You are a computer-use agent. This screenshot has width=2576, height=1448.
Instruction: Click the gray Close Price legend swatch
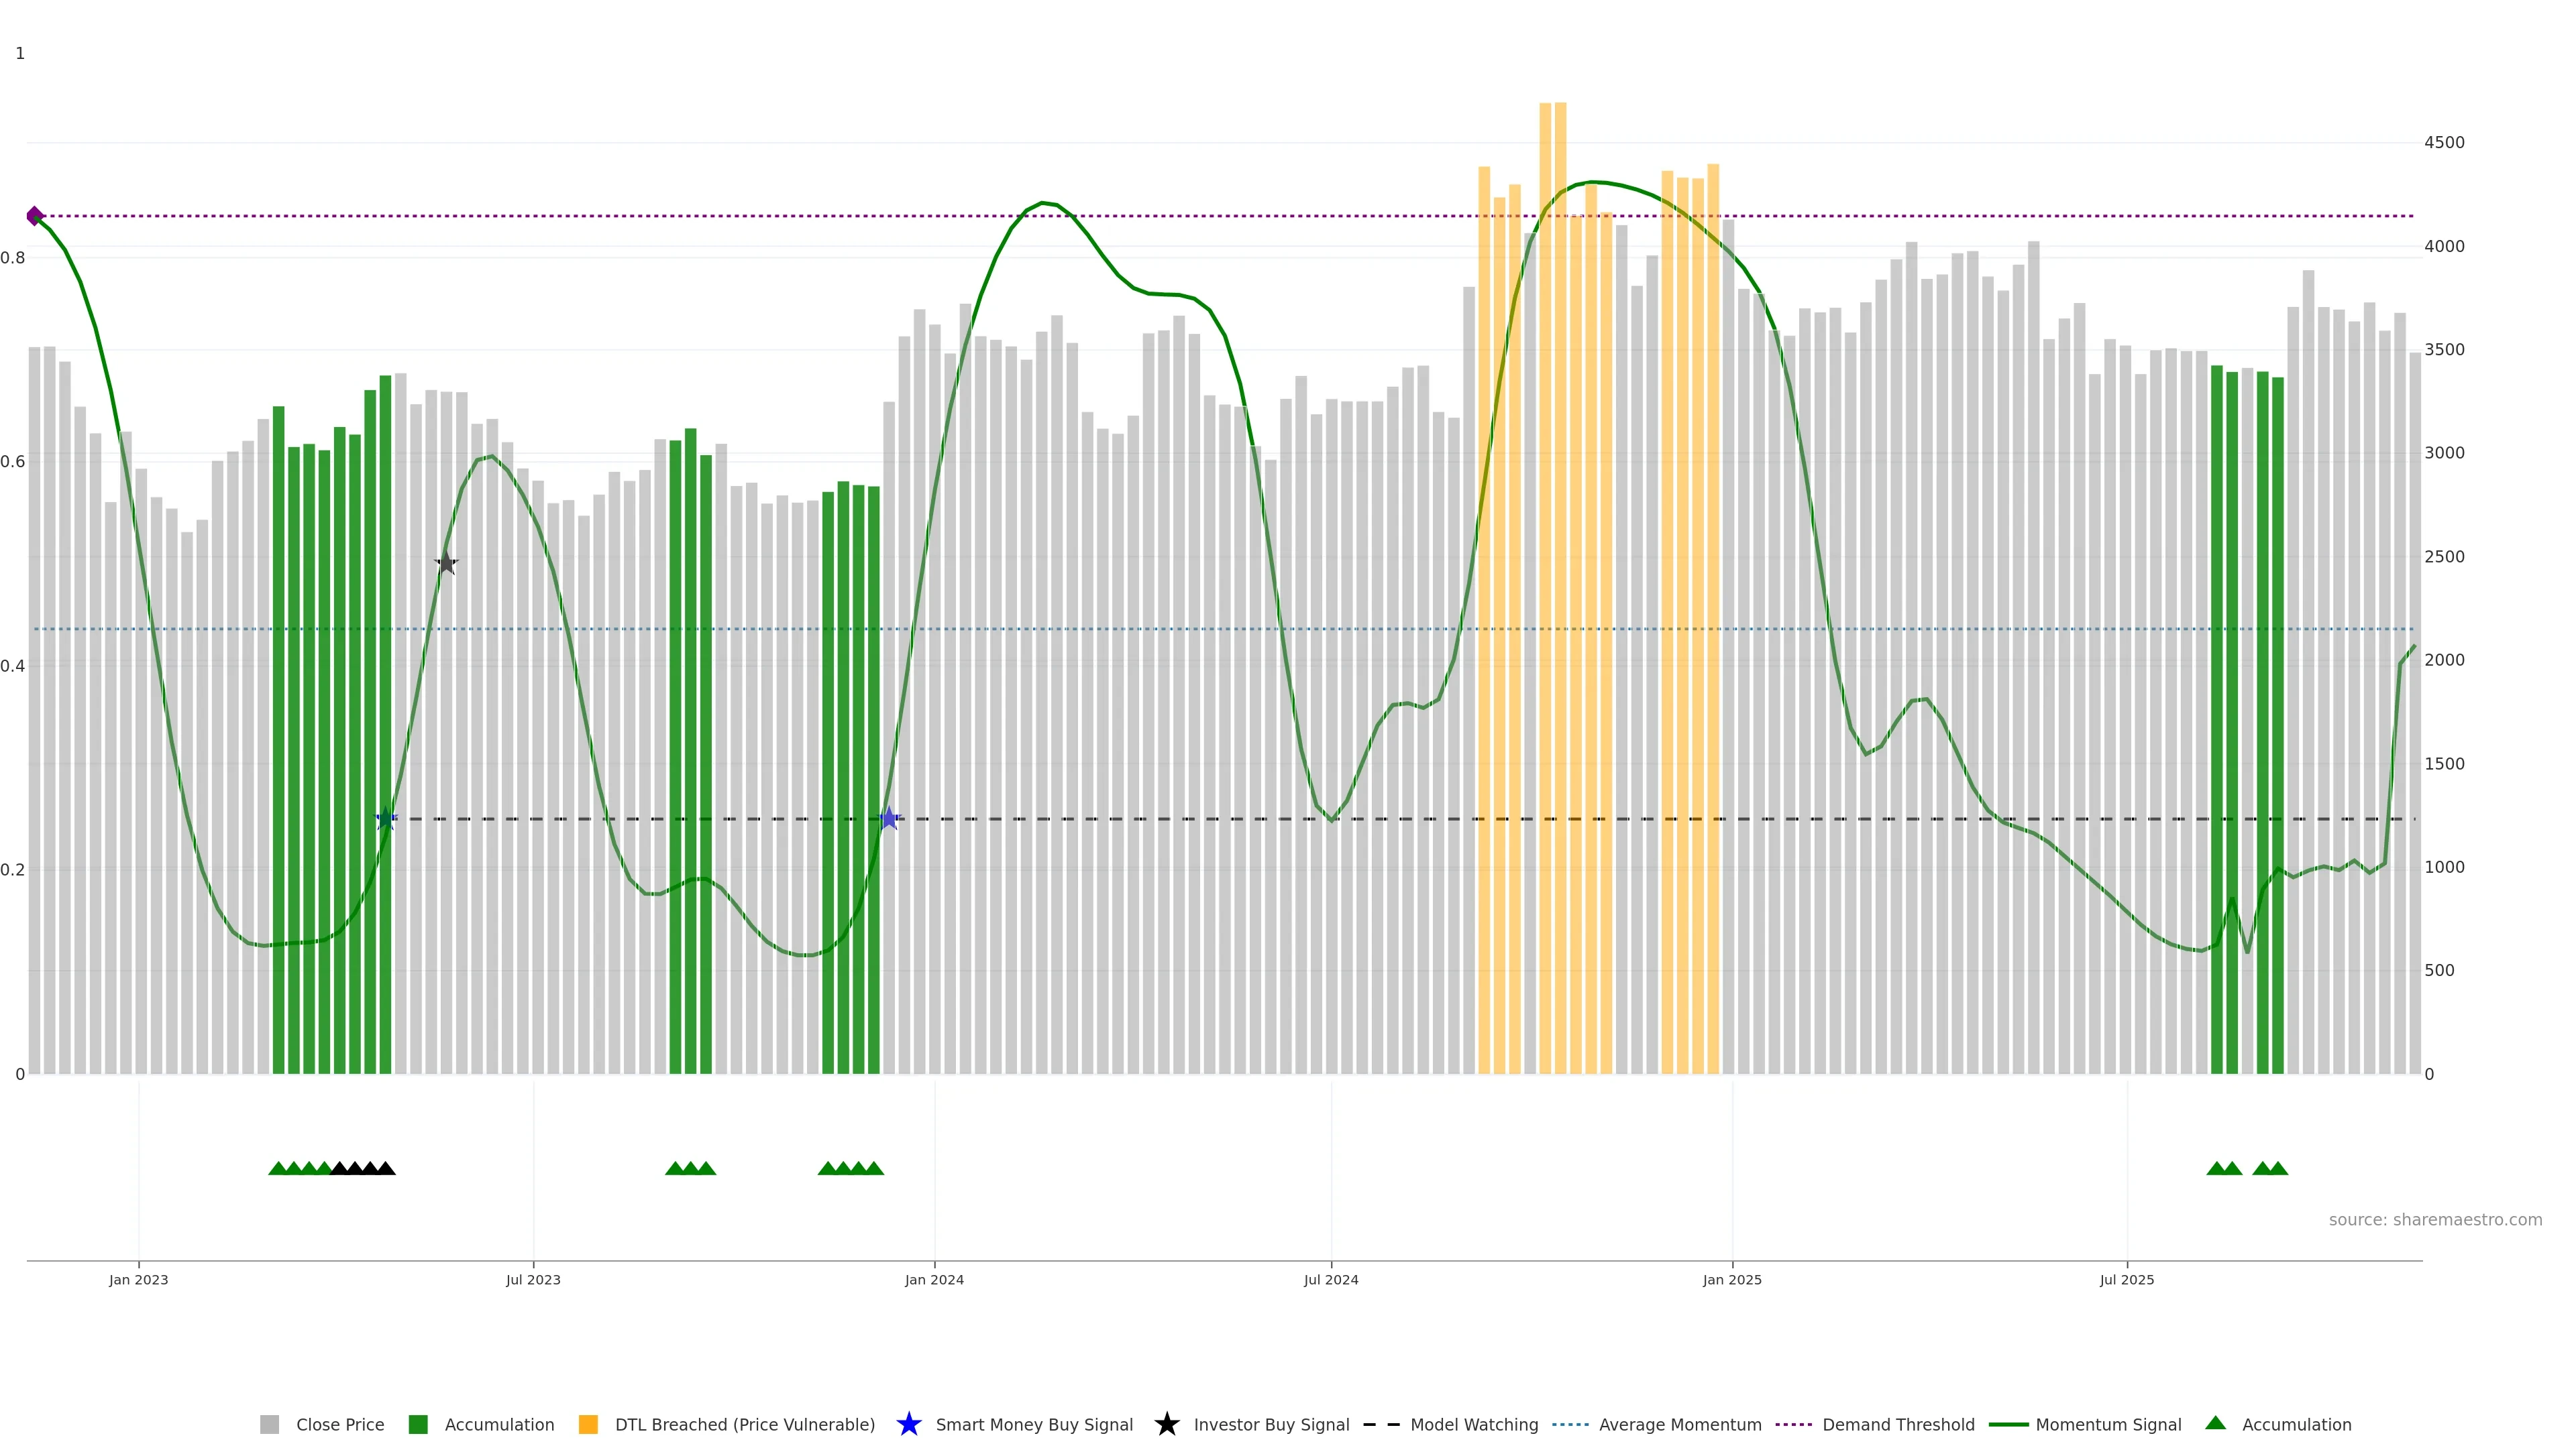269,1424
